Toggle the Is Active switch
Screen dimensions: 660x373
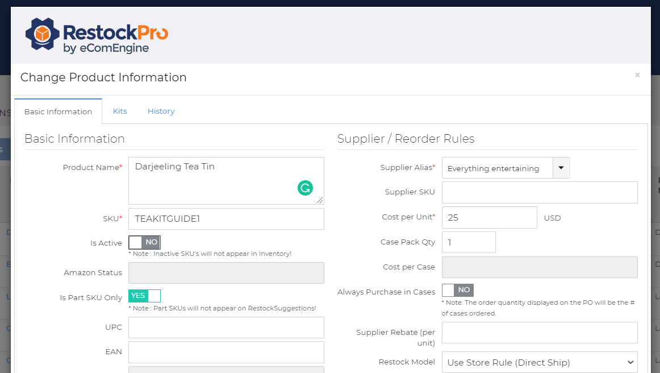pyautogui.click(x=144, y=242)
